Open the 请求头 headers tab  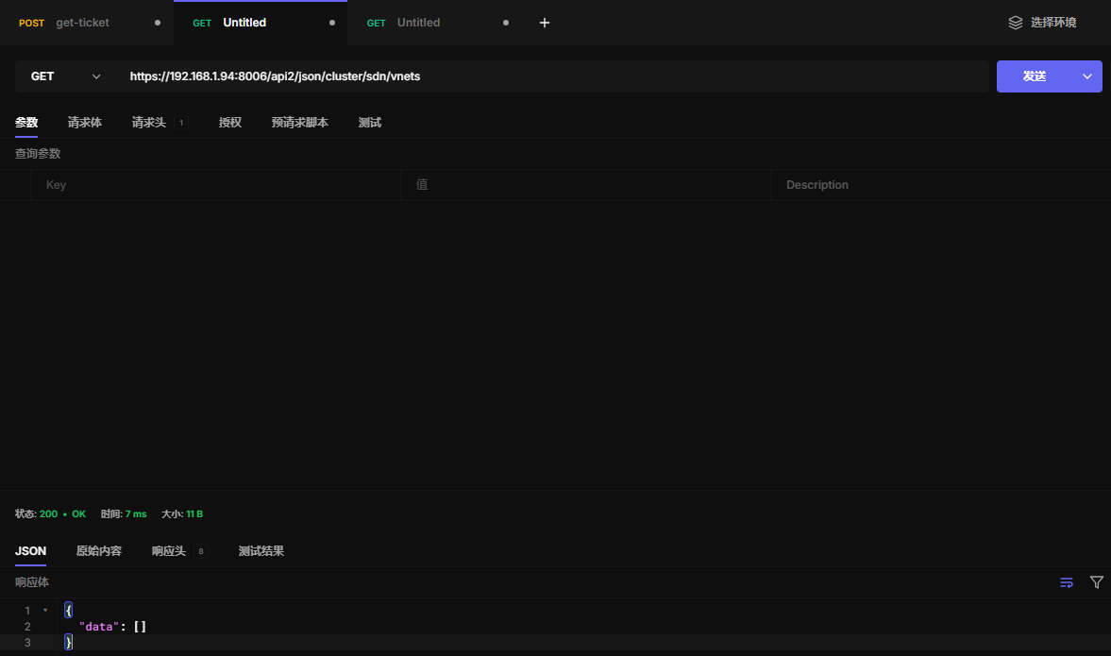click(x=149, y=123)
